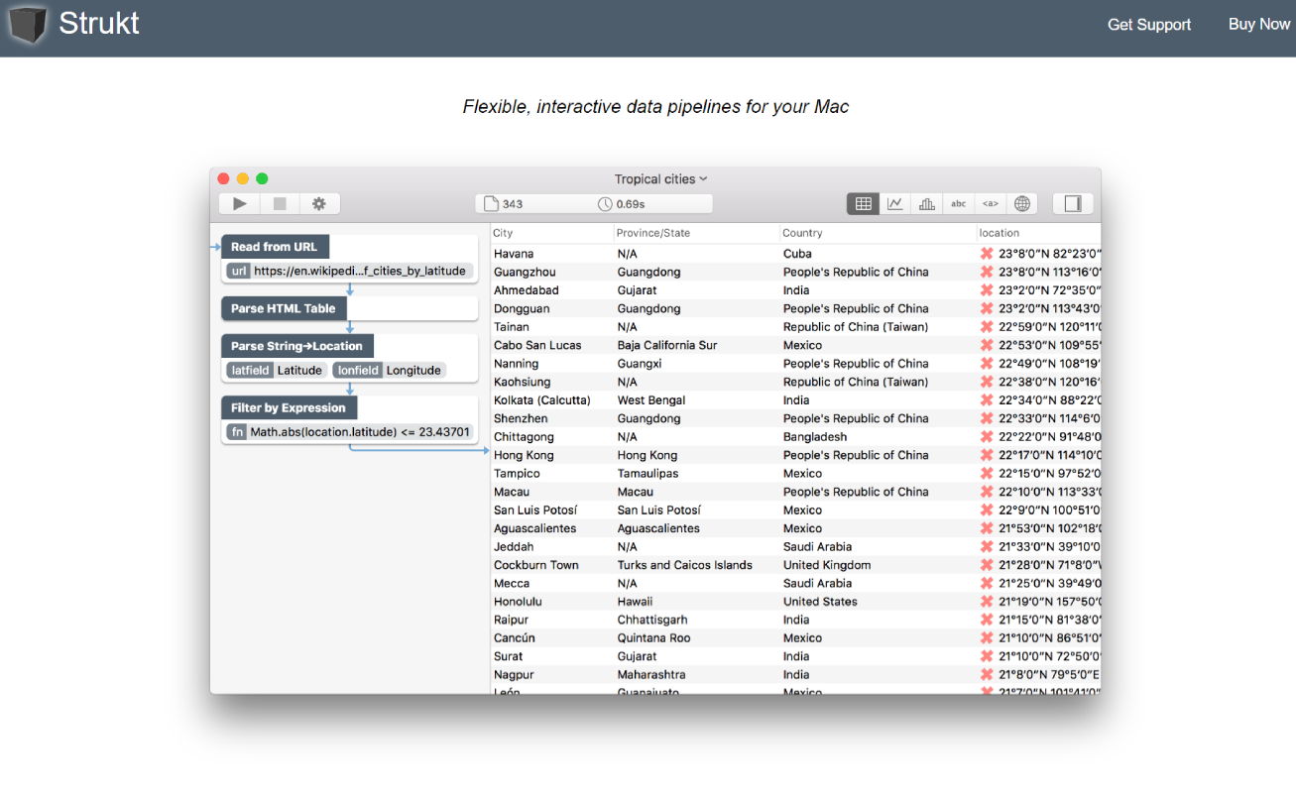Select the United Kingdom cell

point(827,565)
